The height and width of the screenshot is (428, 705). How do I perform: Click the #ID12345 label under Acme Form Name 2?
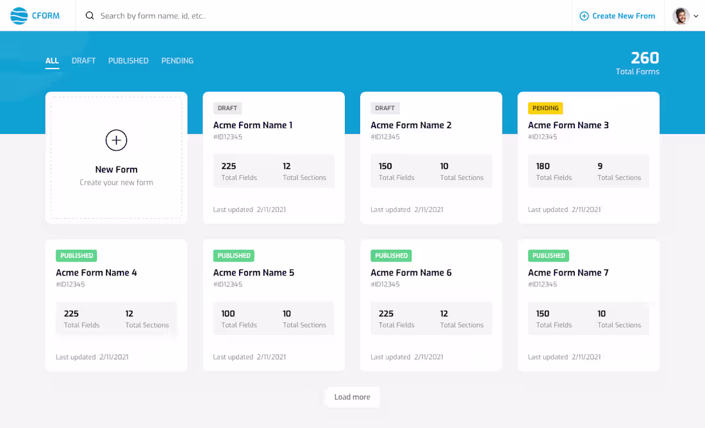(385, 136)
